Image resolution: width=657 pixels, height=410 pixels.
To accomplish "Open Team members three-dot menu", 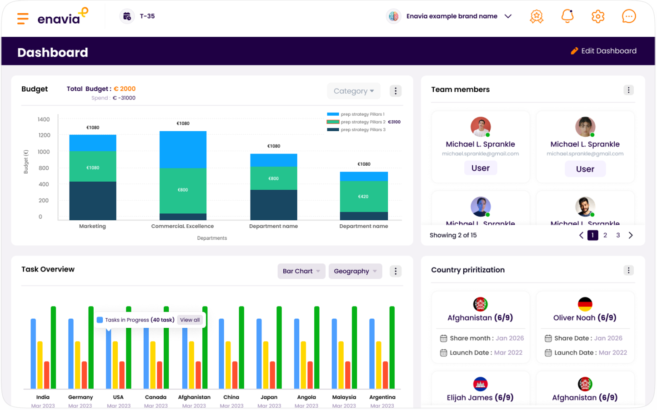I will (x=628, y=90).
